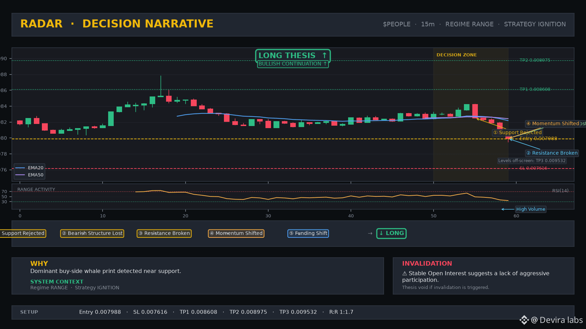Image resolution: width=586 pixels, height=329 pixels.
Task: Select the green LONG decision badge
Action: click(391, 233)
